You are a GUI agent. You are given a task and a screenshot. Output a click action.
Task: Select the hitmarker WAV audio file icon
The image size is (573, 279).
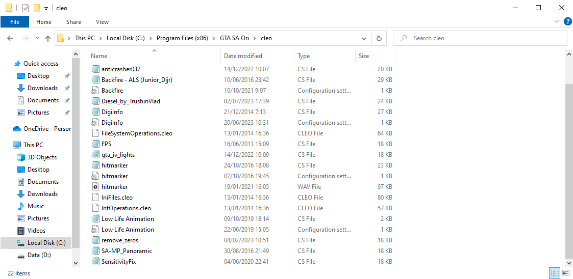click(x=95, y=187)
